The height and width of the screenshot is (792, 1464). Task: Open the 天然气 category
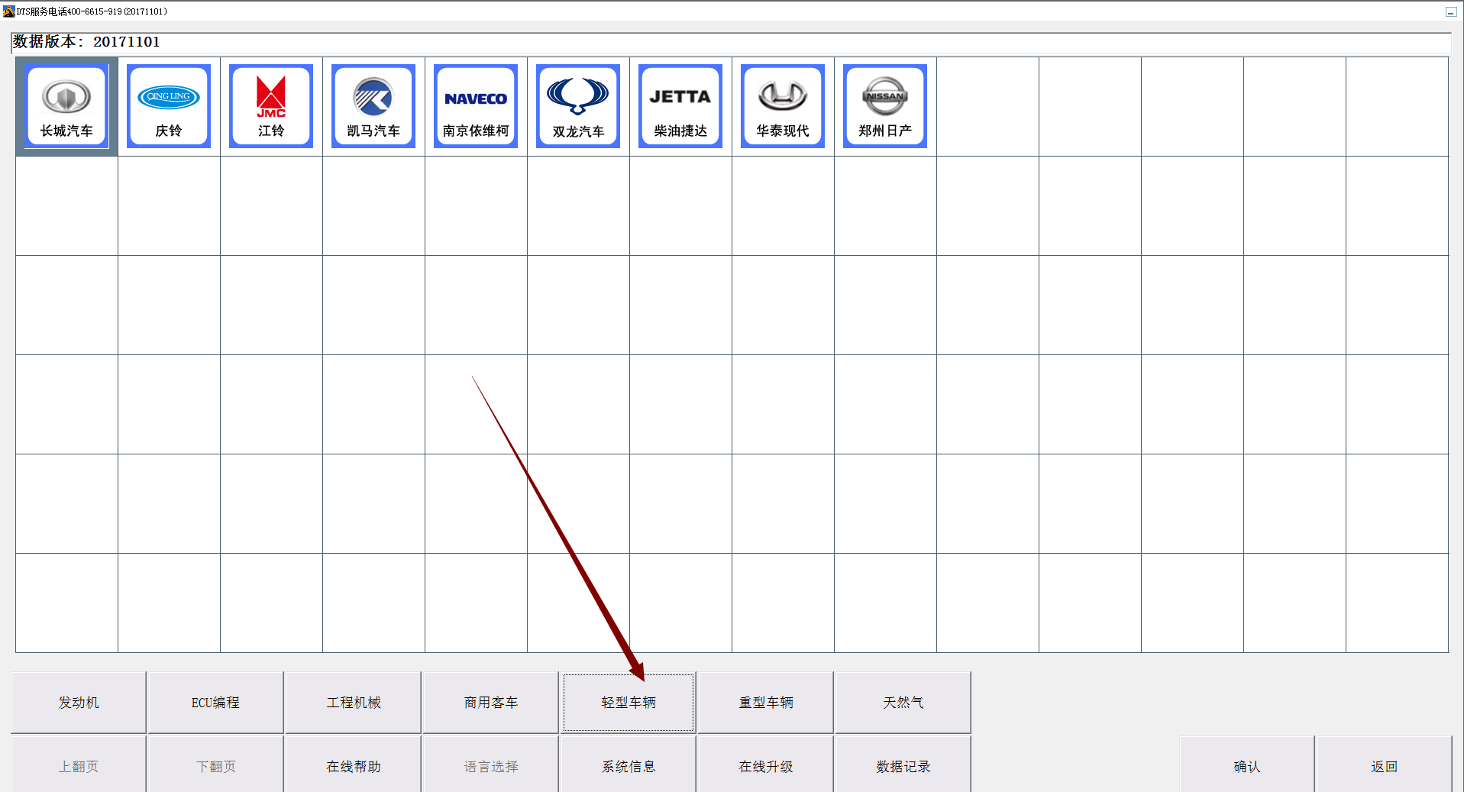click(903, 702)
